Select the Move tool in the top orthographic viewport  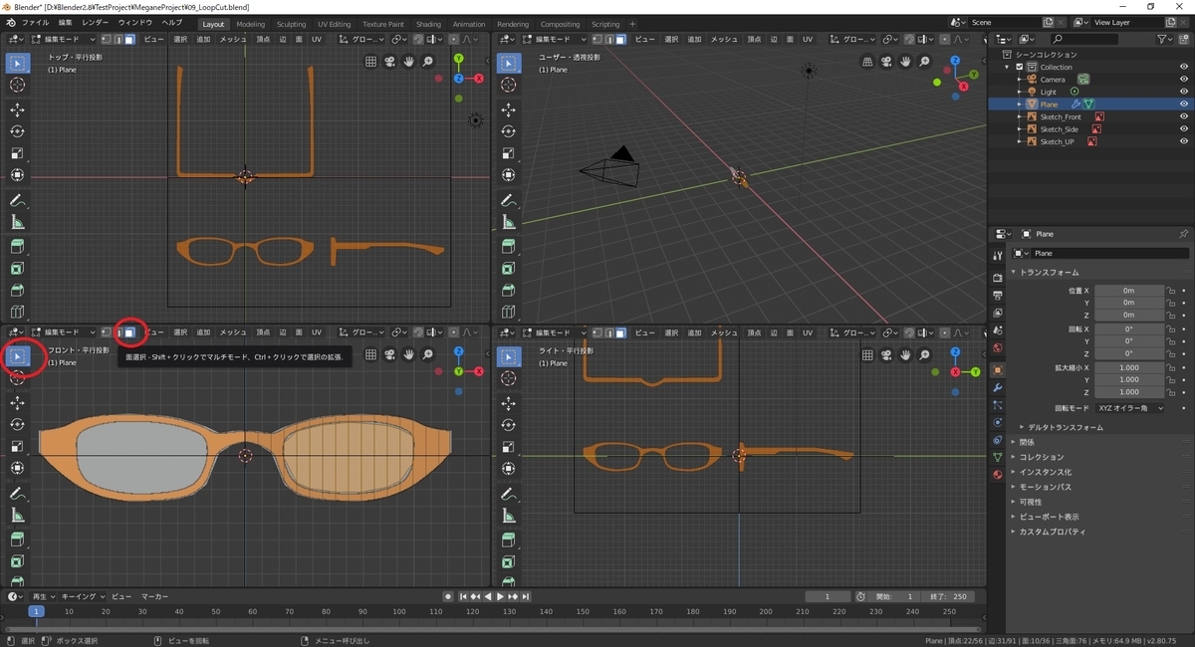(18, 109)
